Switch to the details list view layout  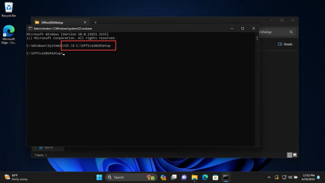click(289, 155)
